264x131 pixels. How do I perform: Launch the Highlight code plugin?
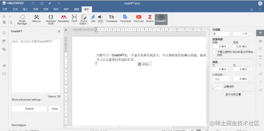tap(51, 20)
